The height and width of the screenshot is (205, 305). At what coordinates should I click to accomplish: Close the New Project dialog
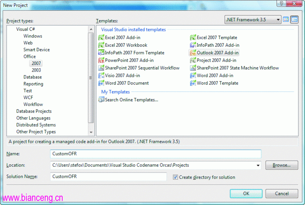294,3
